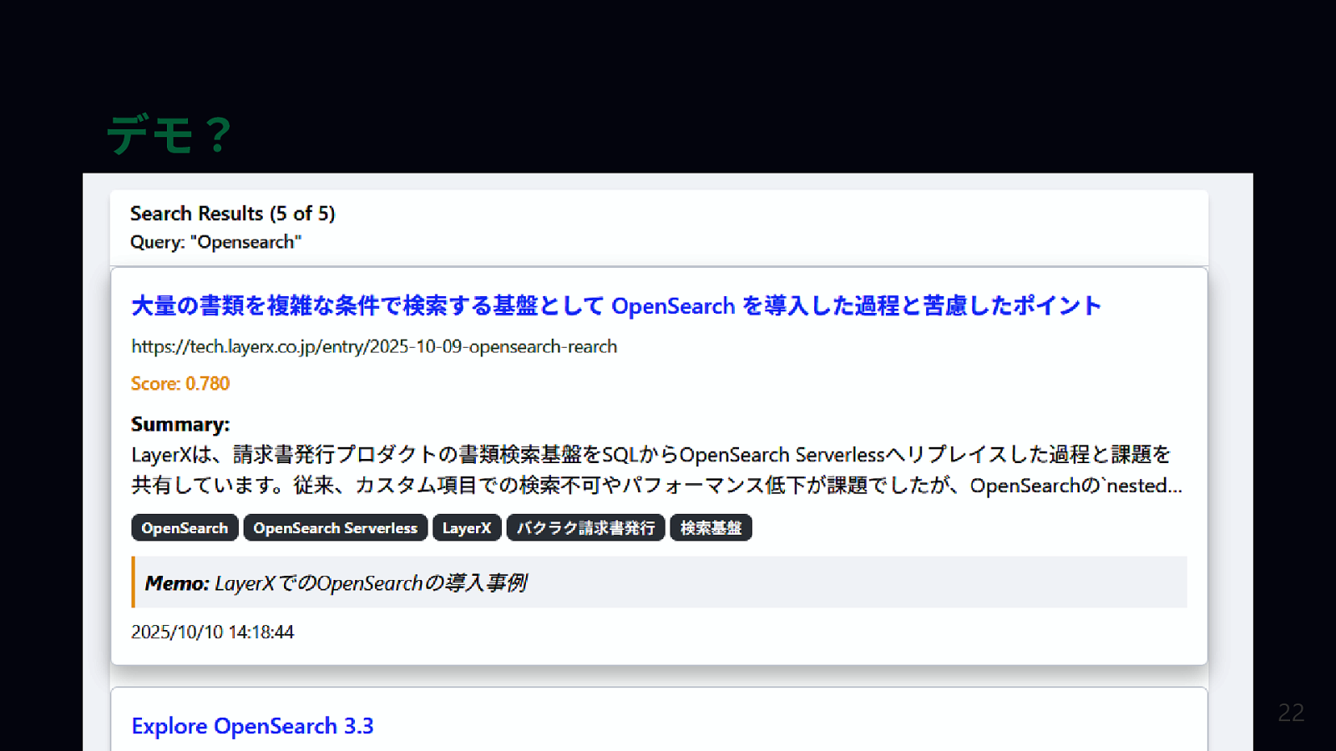Click the memo text LayerXでのOpenSearchの導入事例
1336x751 pixels.
370,583
